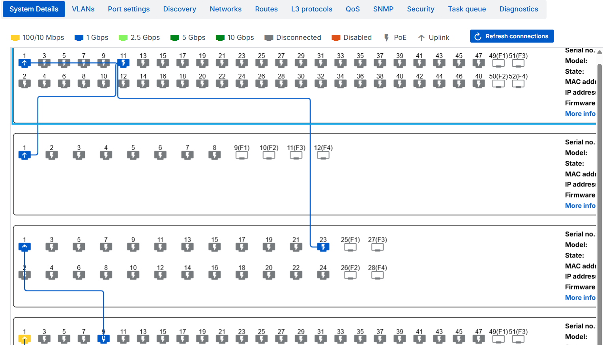Image resolution: width=603 pixels, height=345 pixels.
Task: Select blue port 11 on the top switch
Action: (x=123, y=63)
